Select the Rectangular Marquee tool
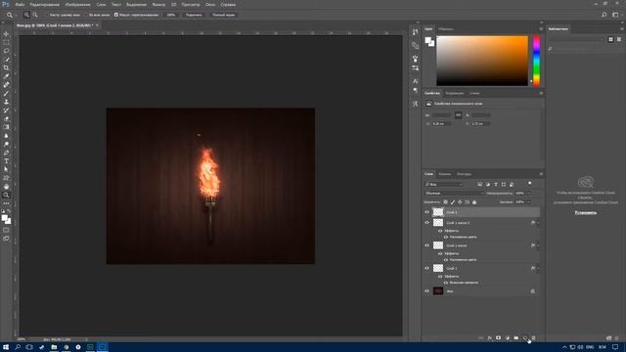This screenshot has width=626, height=352. pyautogui.click(x=6, y=42)
